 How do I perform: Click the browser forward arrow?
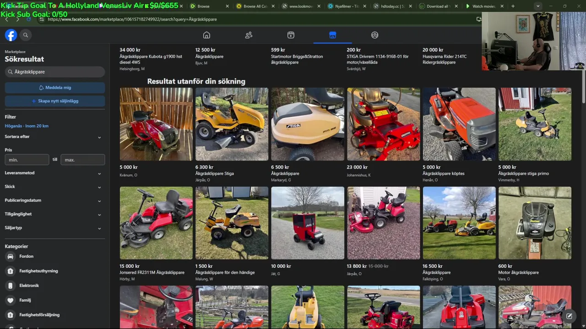(18, 19)
